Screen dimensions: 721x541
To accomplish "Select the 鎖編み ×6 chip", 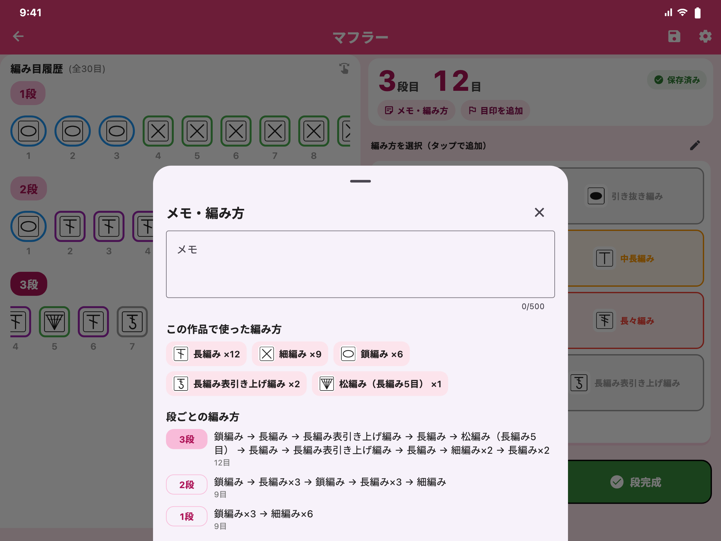I will coord(371,354).
